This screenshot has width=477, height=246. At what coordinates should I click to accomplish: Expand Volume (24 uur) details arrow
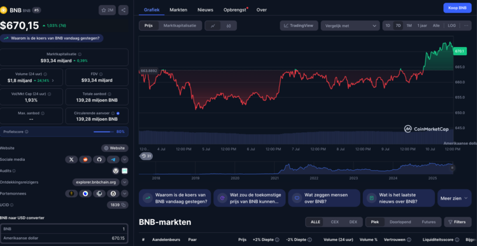(53, 81)
